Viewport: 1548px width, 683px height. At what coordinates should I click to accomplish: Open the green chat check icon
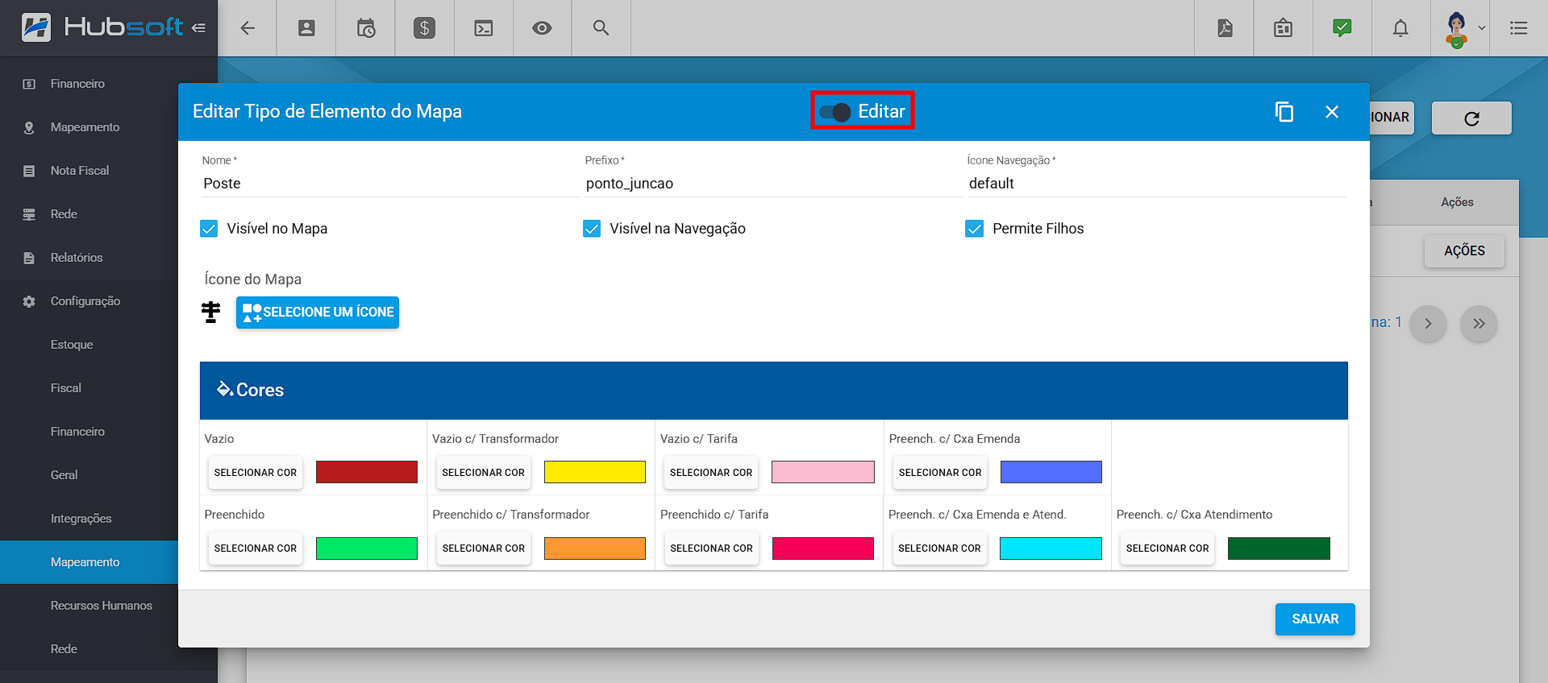1342,28
